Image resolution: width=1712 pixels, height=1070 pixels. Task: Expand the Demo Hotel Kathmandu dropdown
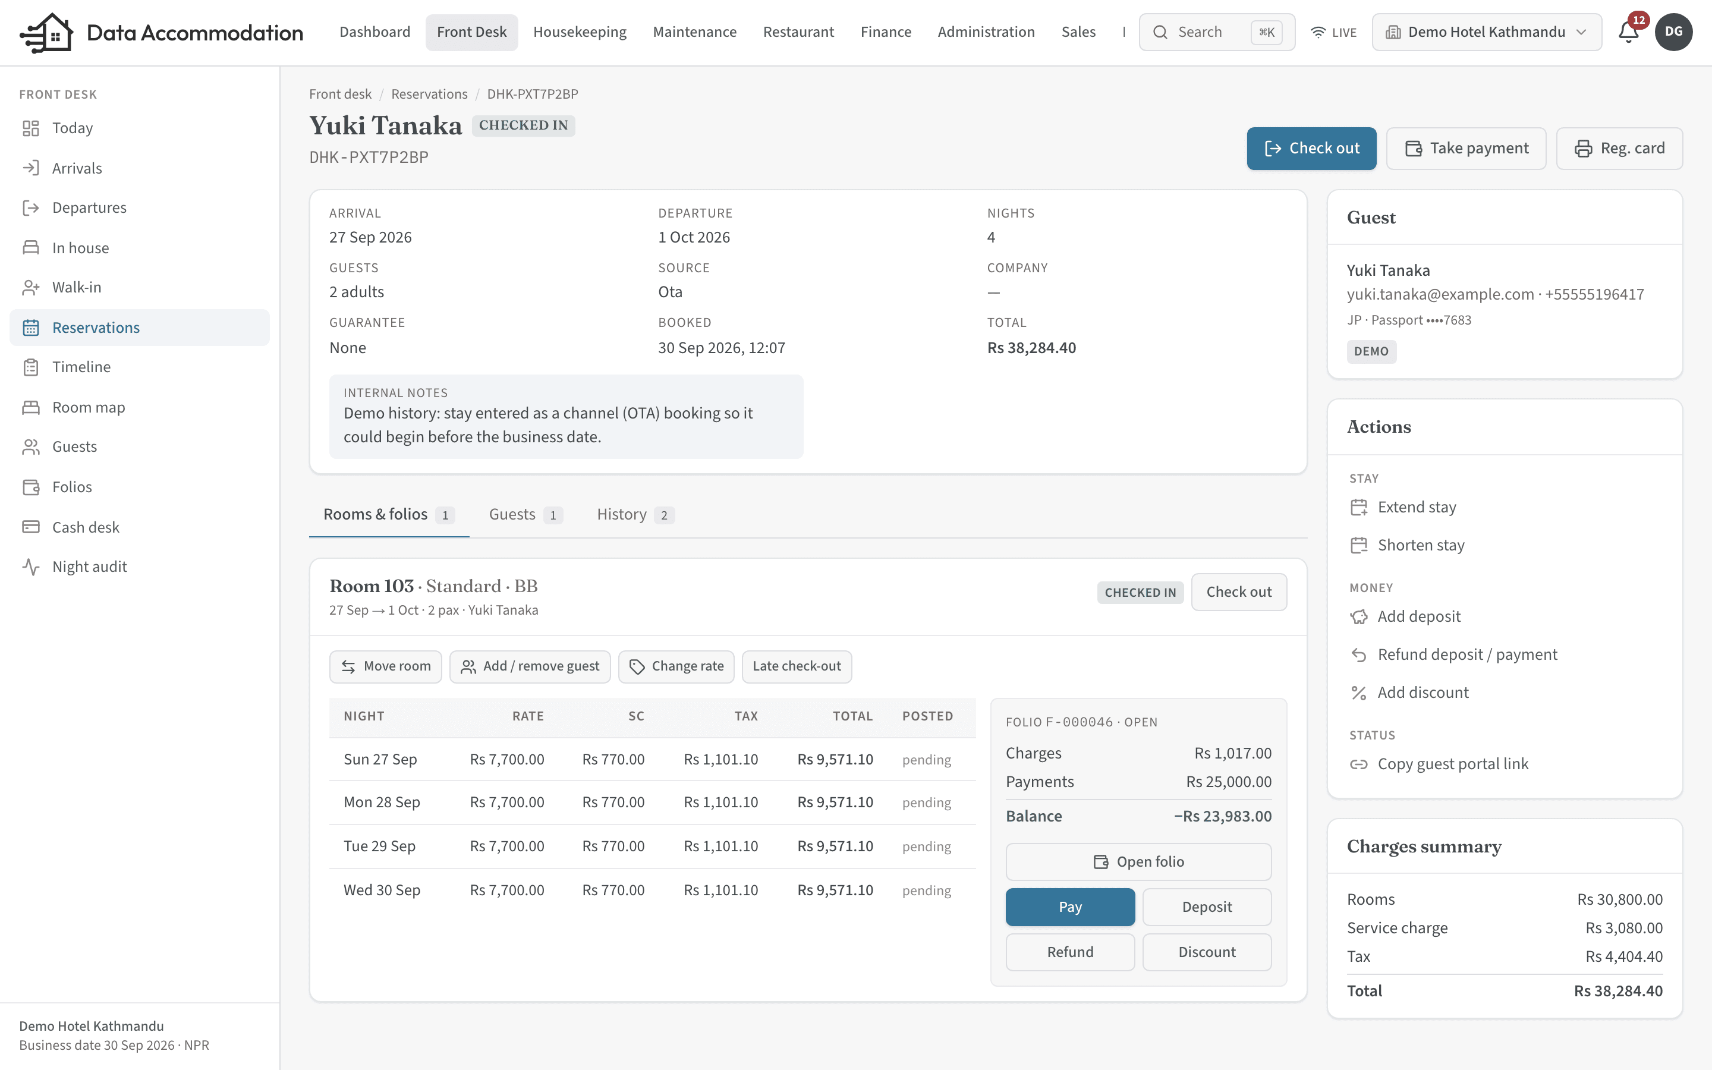tap(1486, 32)
